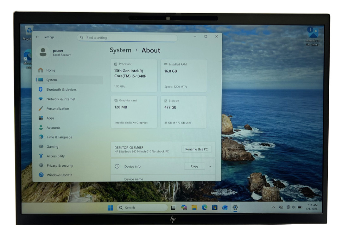Image resolution: width=342 pixels, height=225 pixels.
Task: Maximize the Settings window
Action: [x=206, y=36]
